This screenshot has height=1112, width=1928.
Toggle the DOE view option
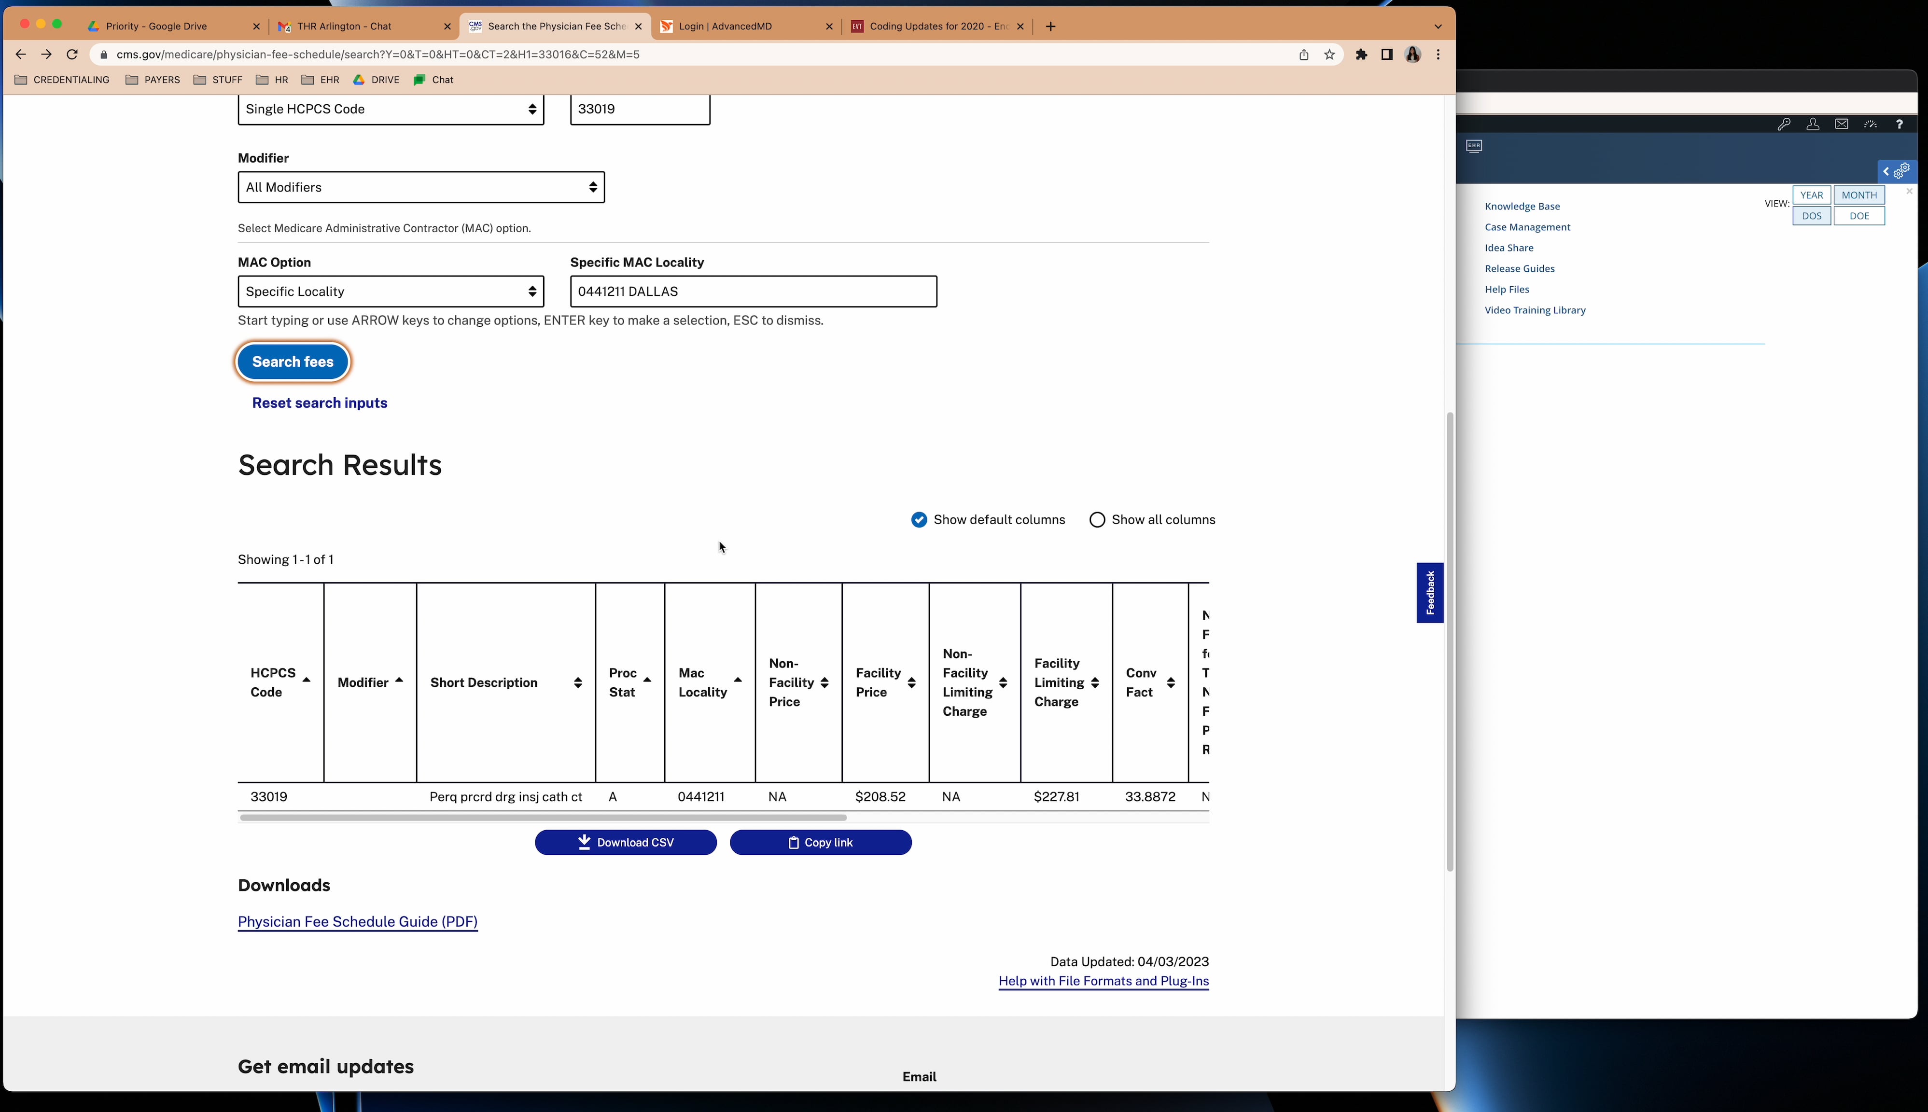coord(1859,215)
